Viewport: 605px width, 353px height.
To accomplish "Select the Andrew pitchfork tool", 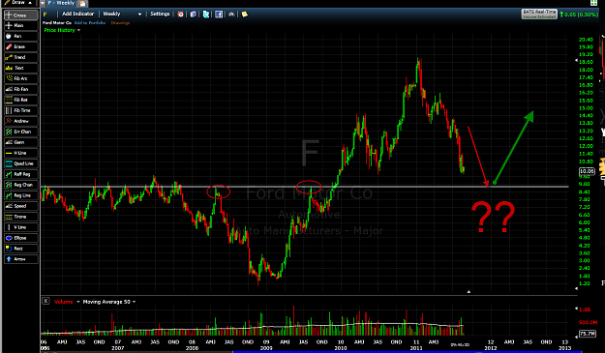I will 21,121.
